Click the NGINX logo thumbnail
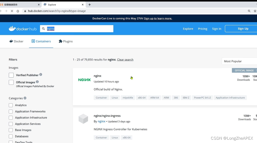This screenshot has height=143, width=257. tap(84, 80)
